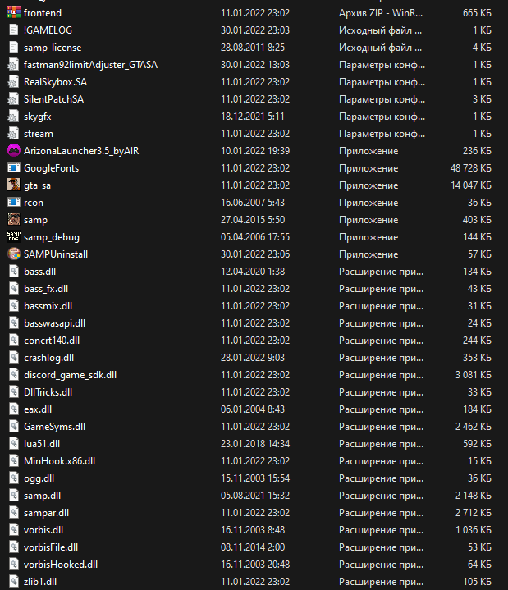Select the eax.dll file name
The image size is (508, 590).
(x=38, y=409)
